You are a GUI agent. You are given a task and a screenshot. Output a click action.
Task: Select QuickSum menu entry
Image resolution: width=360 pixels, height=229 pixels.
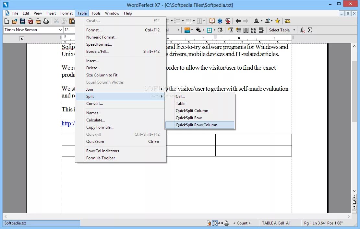click(x=121, y=142)
